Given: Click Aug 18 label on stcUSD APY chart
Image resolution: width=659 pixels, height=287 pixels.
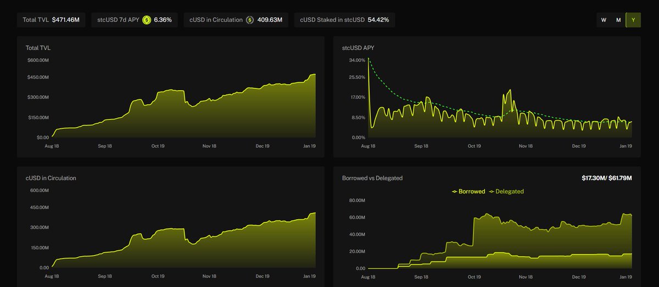Looking at the screenshot, I should 368,146.
